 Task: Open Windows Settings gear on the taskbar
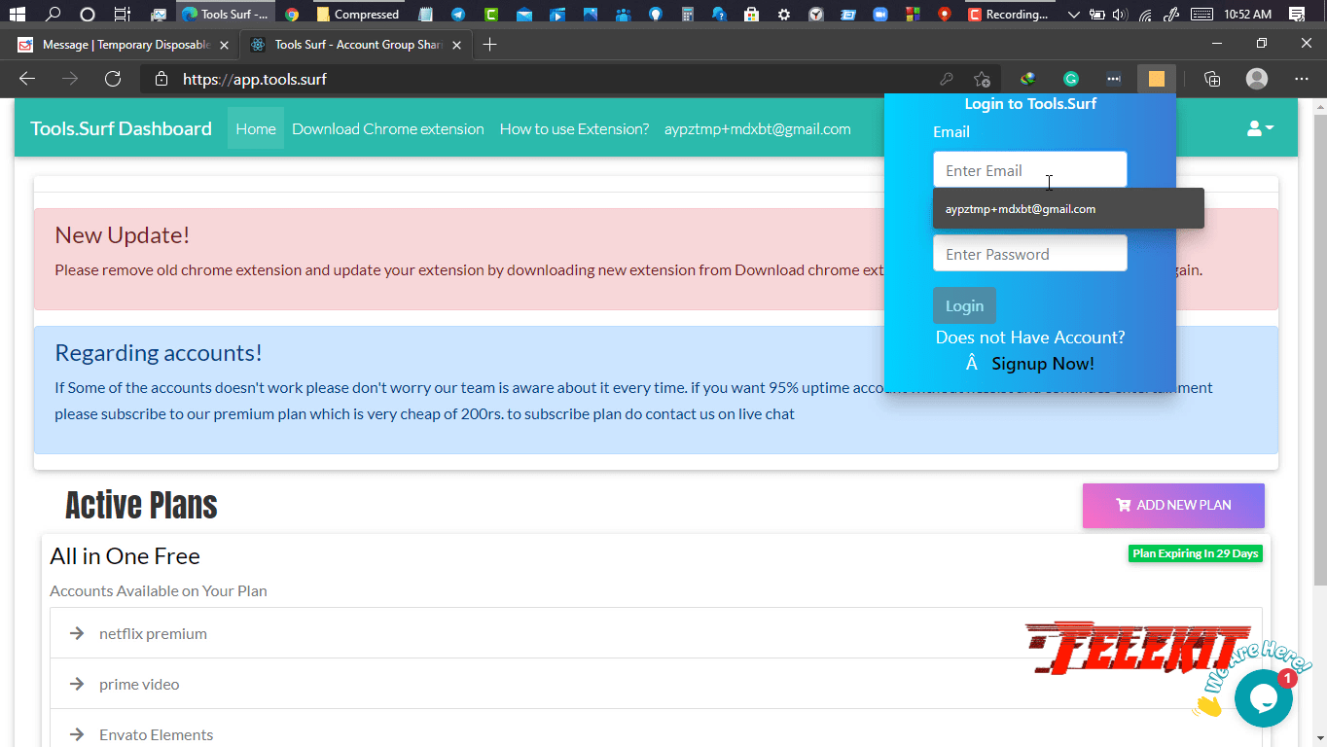pyautogui.click(x=783, y=14)
